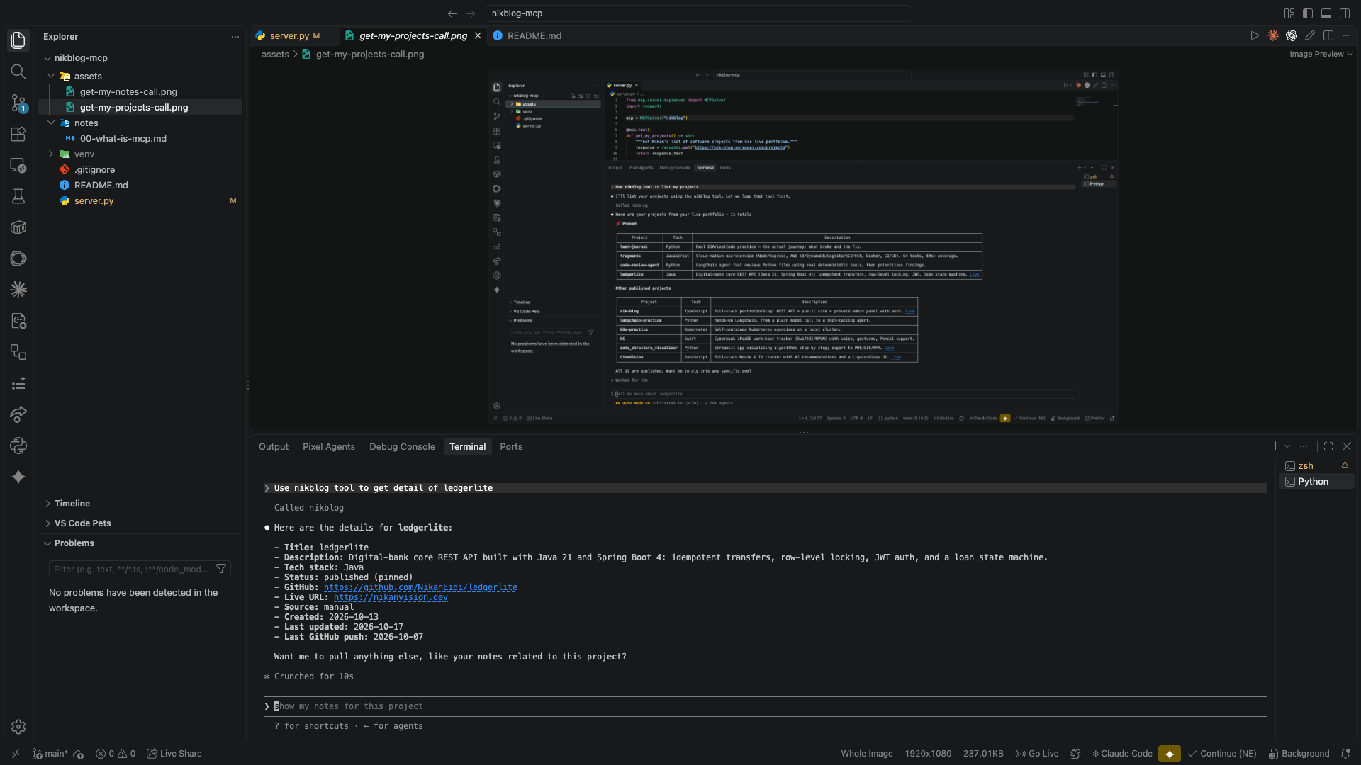
Task: Open the Source Control view
Action: (x=18, y=103)
